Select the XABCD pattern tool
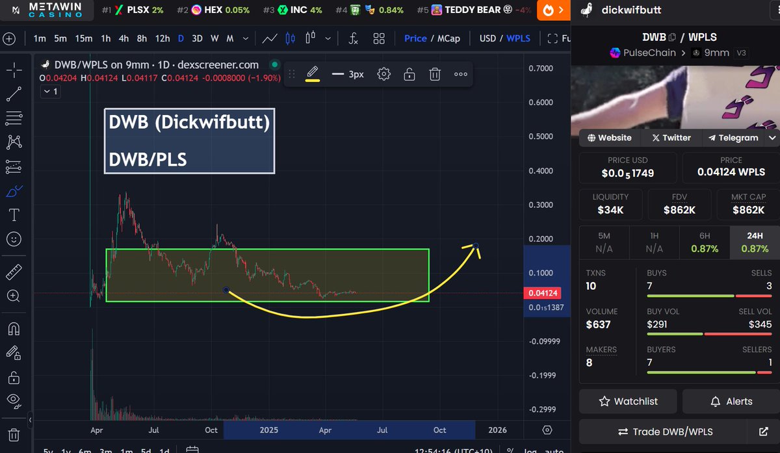The image size is (780, 453). (x=14, y=142)
